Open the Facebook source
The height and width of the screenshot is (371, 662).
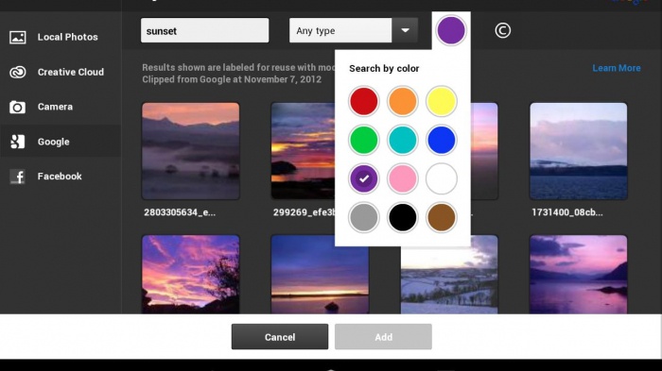point(61,177)
